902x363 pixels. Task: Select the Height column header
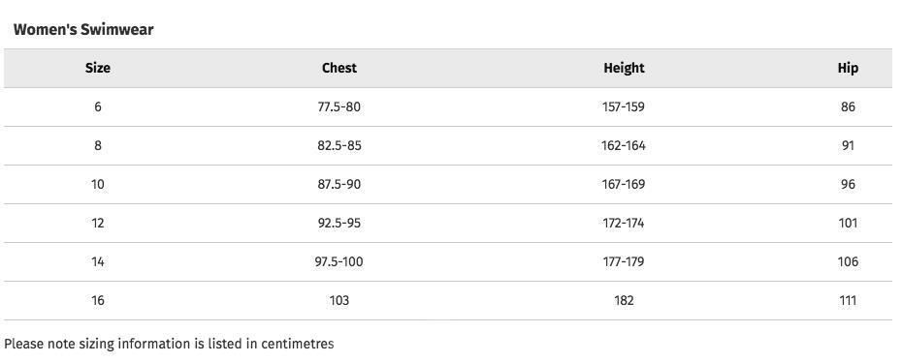click(x=625, y=69)
